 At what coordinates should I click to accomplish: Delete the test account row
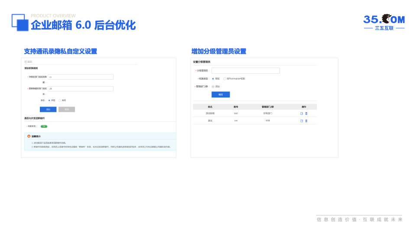click(306, 114)
